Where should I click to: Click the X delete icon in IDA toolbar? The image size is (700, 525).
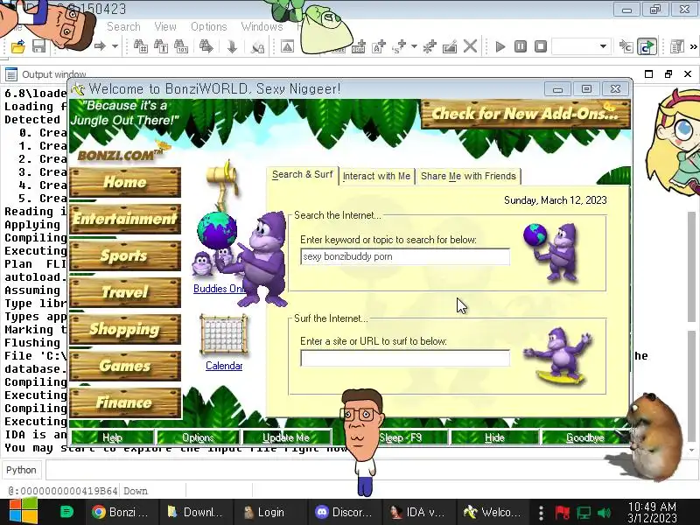click(x=470, y=46)
